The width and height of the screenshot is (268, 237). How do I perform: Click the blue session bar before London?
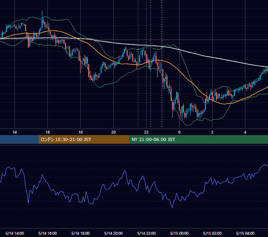point(19,139)
